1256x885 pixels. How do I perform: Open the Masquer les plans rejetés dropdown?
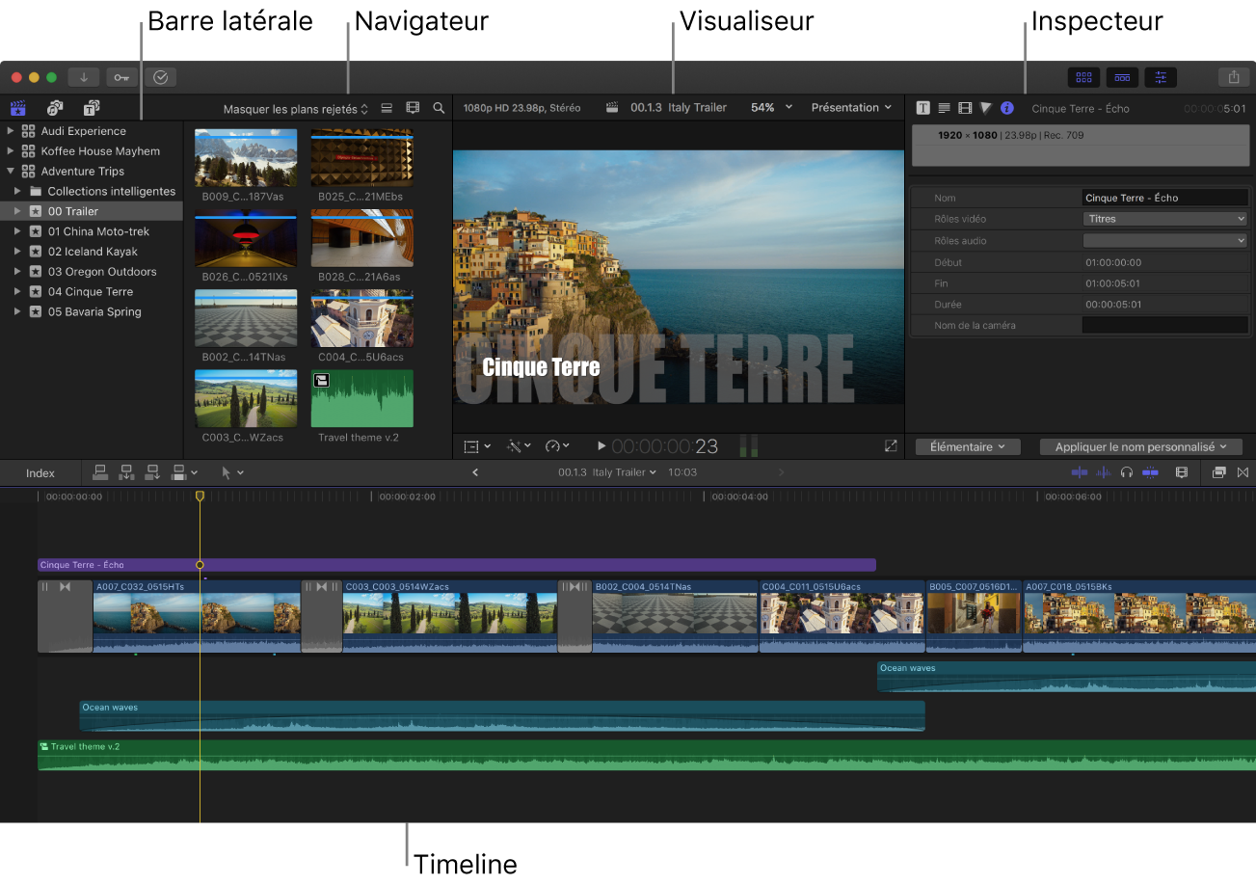click(294, 108)
